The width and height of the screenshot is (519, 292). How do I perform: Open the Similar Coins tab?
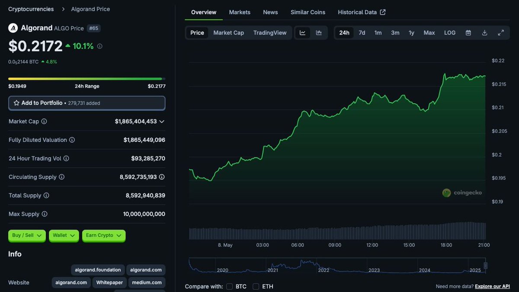pos(308,12)
